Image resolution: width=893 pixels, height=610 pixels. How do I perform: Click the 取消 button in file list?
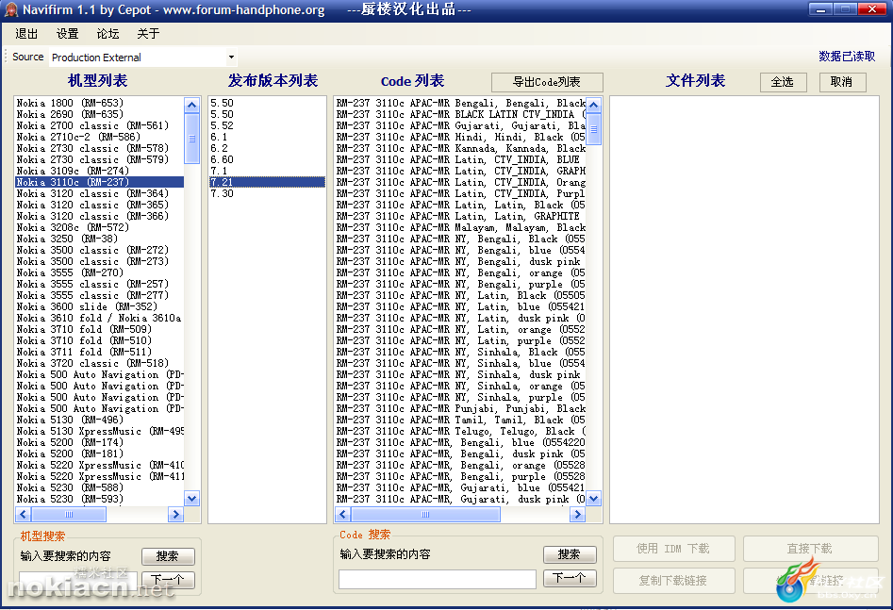pyautogui.click(x=842, y=82)
